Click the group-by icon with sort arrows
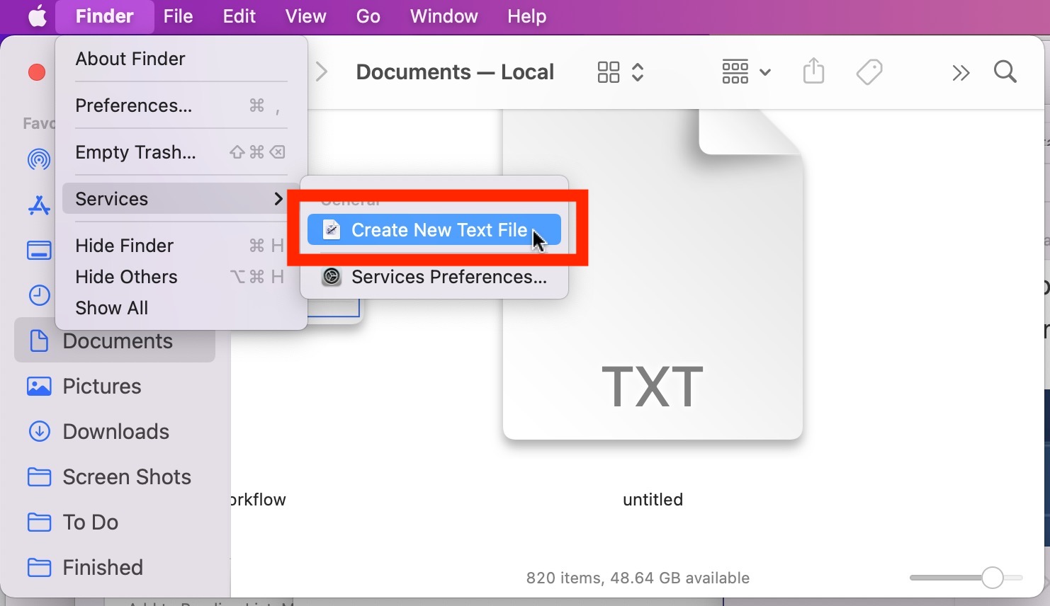 click(x=619, y=72)
